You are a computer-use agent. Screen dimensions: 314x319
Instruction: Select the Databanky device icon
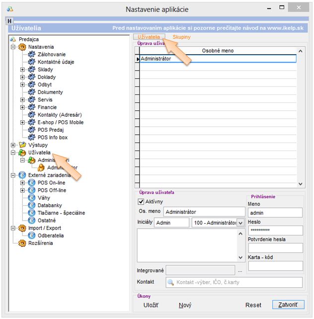32,205
